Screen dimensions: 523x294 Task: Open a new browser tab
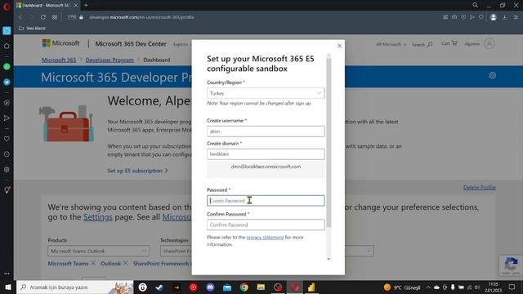point(86,5)
